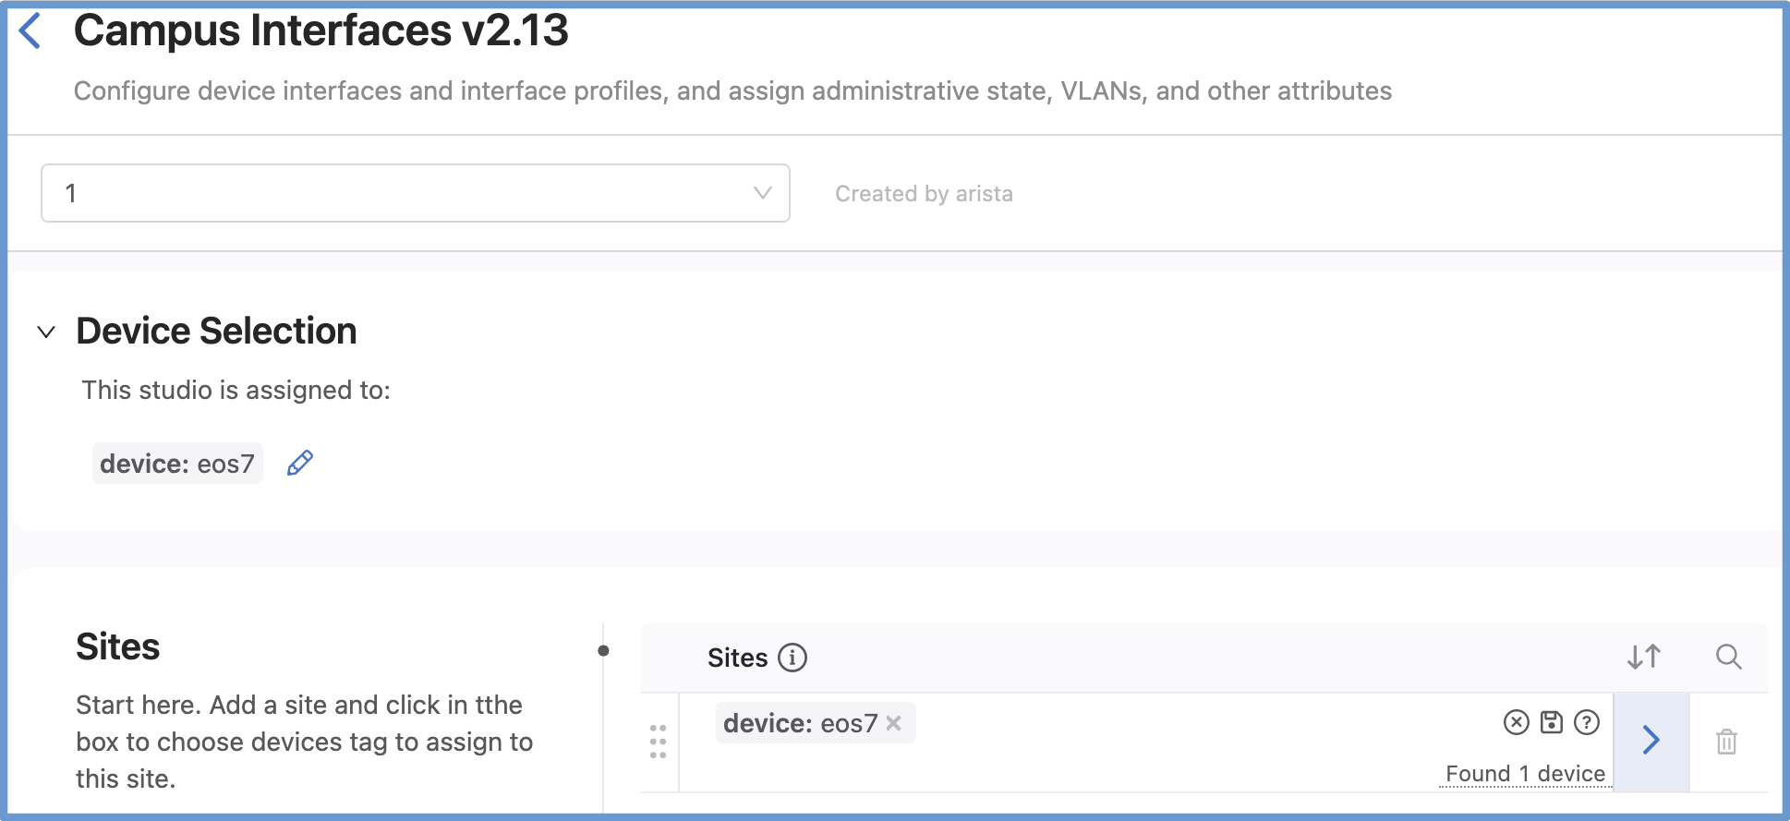Click the Found 1 device link
This screenshot has height=821, width=1790.
[1525, 774]
